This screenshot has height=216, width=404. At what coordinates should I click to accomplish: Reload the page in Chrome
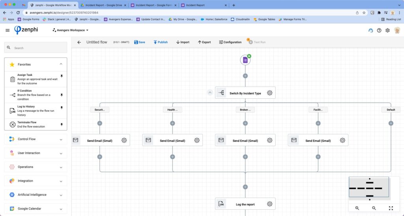click(x=18, y=13)
